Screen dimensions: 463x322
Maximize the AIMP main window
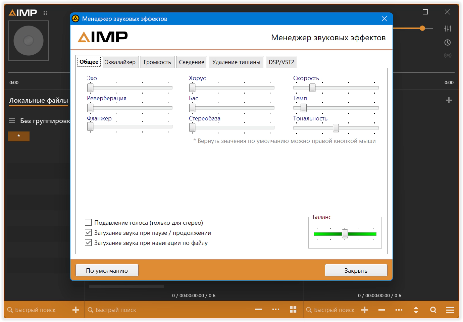pyautogui.click(x=425, y=12)
